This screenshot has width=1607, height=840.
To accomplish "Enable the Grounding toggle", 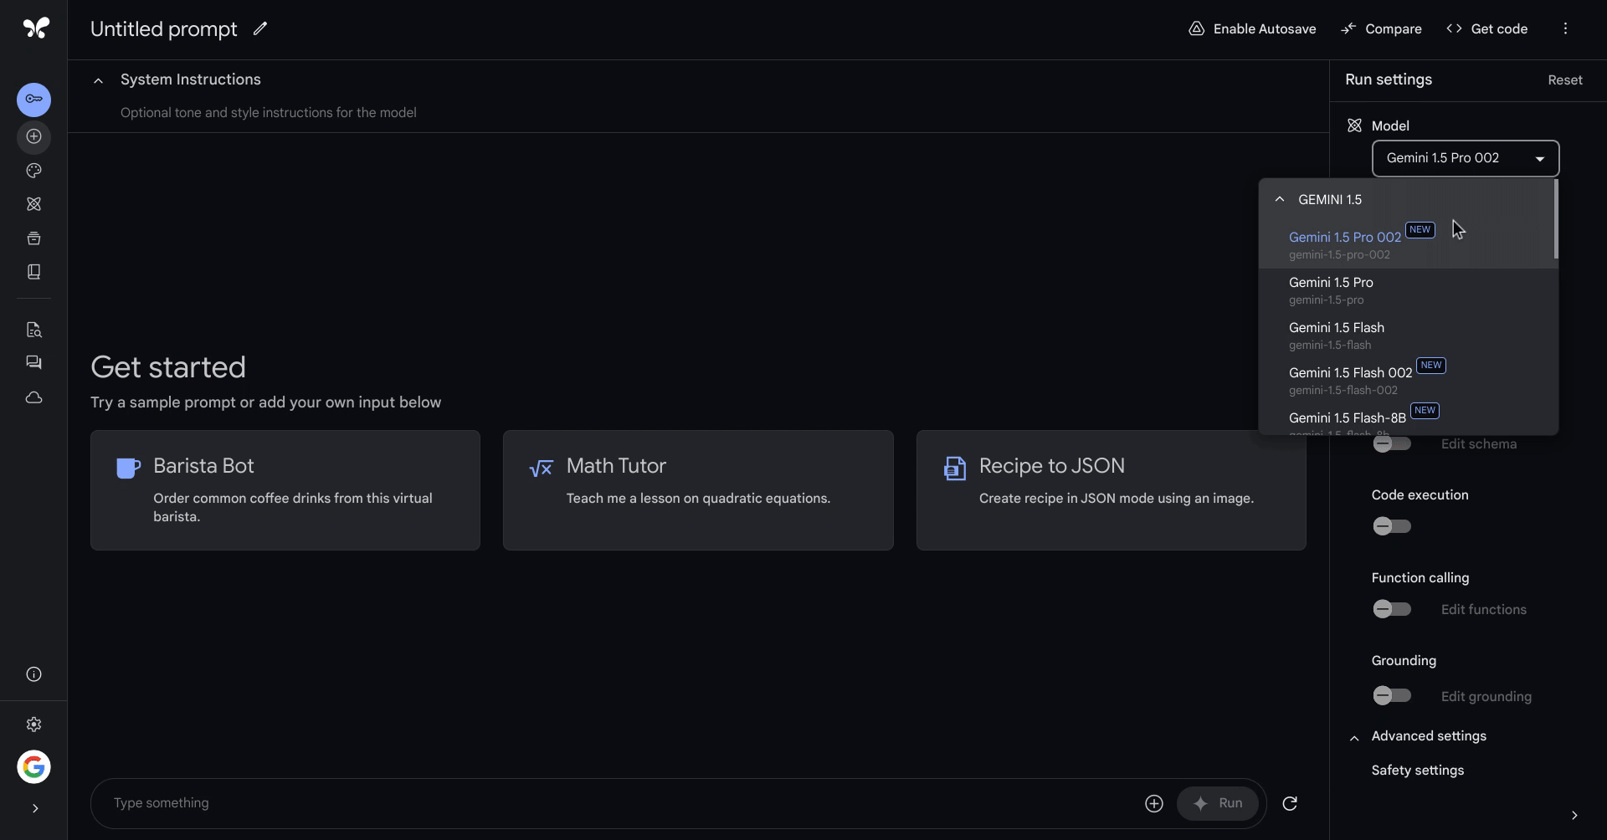I will tap(1391, 695).
